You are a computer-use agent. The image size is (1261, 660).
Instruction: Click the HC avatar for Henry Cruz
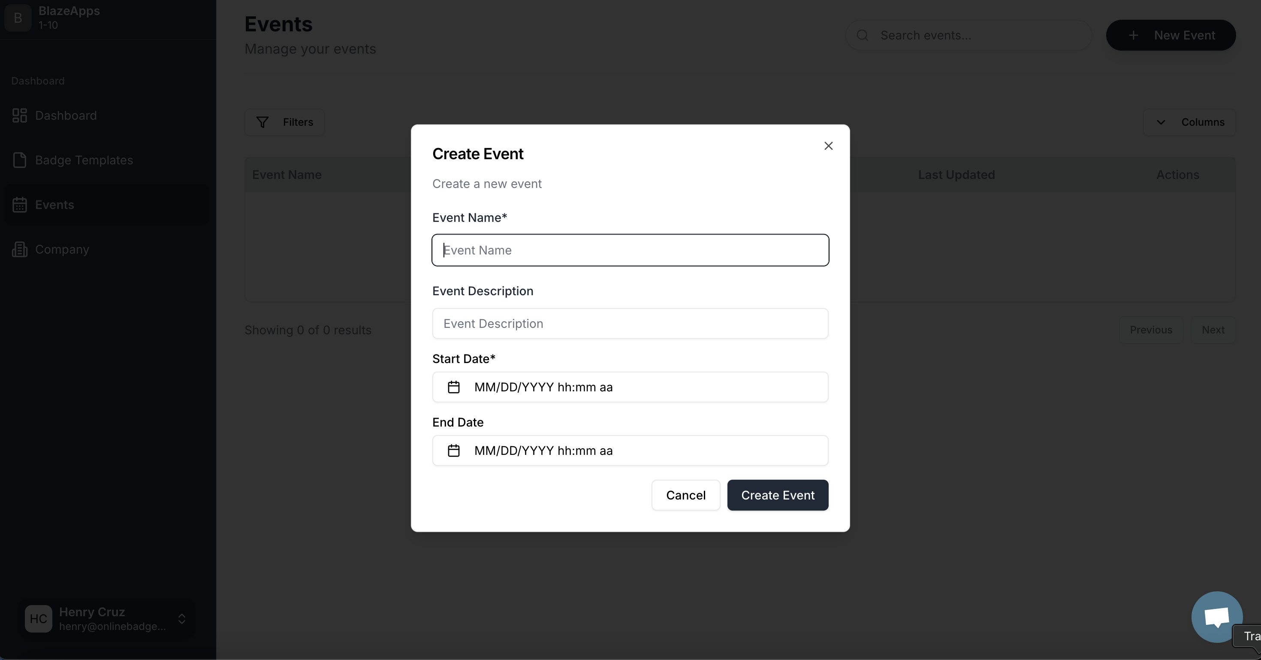pos(38,619)
